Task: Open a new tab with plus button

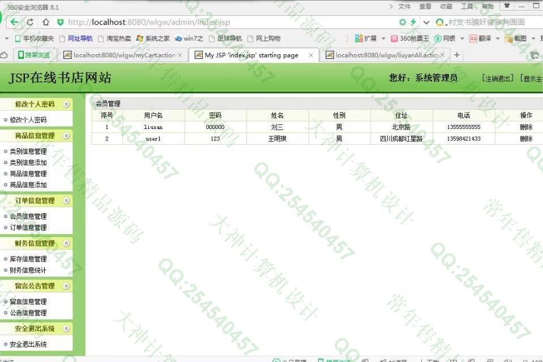Action: click(x=457, y=55)
